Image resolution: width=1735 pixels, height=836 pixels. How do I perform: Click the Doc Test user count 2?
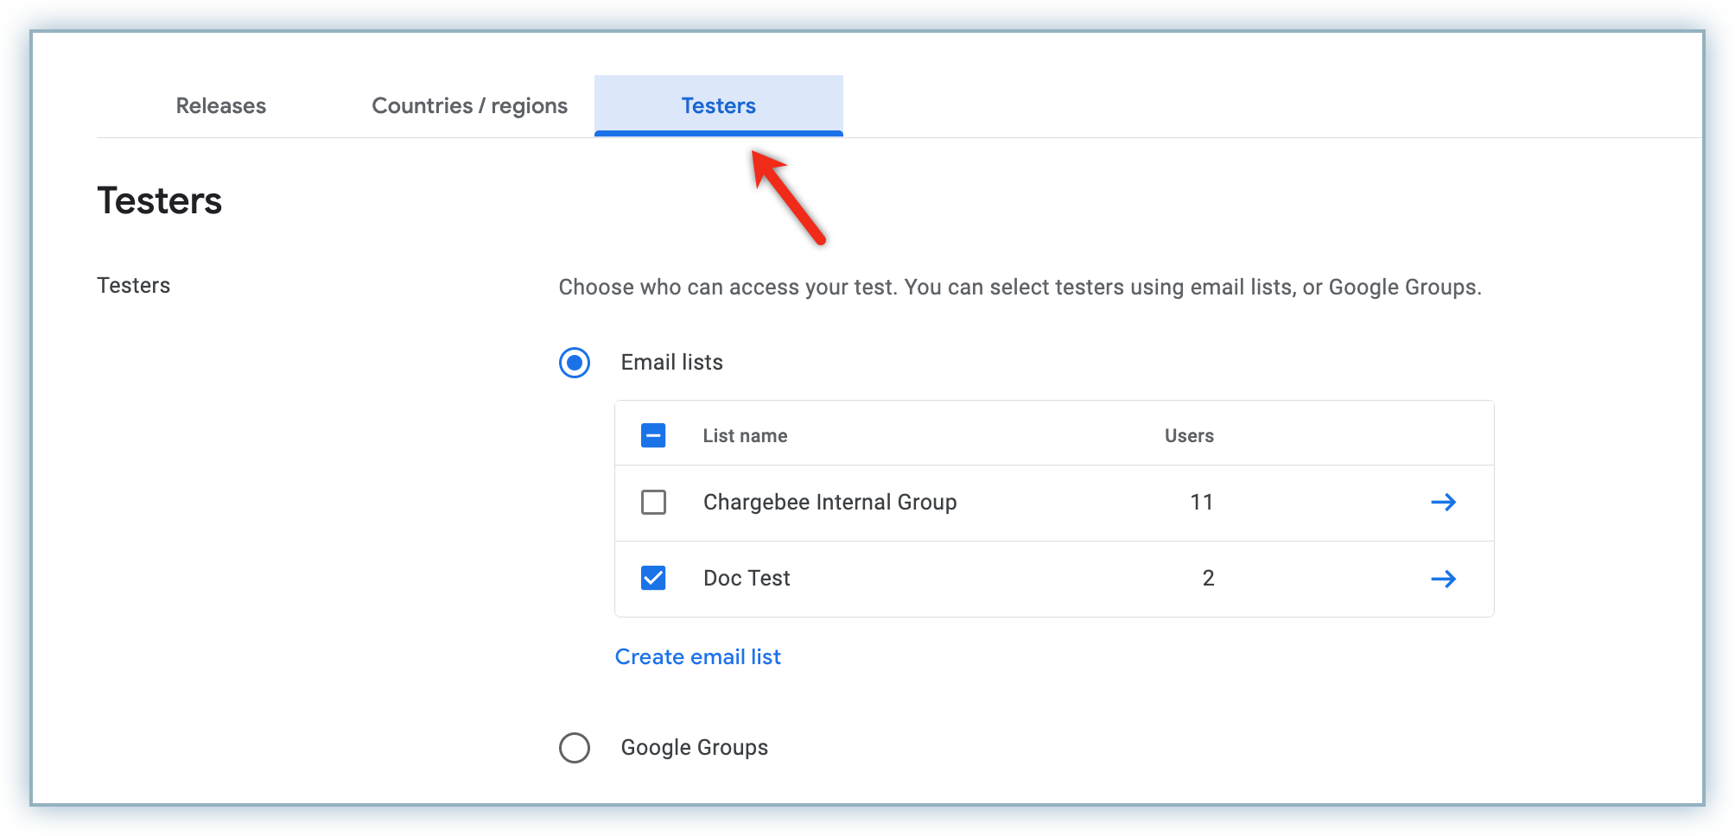(x=1208, y=579)
